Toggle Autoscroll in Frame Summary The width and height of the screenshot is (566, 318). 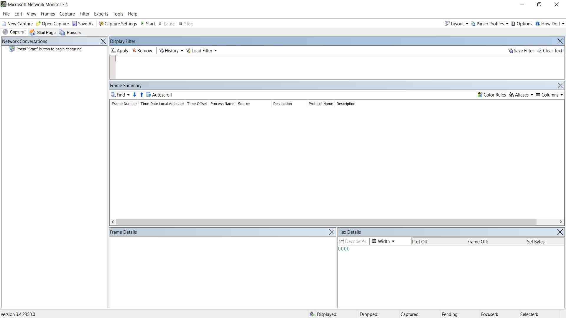pyautogui.click(x=159, y=95)
